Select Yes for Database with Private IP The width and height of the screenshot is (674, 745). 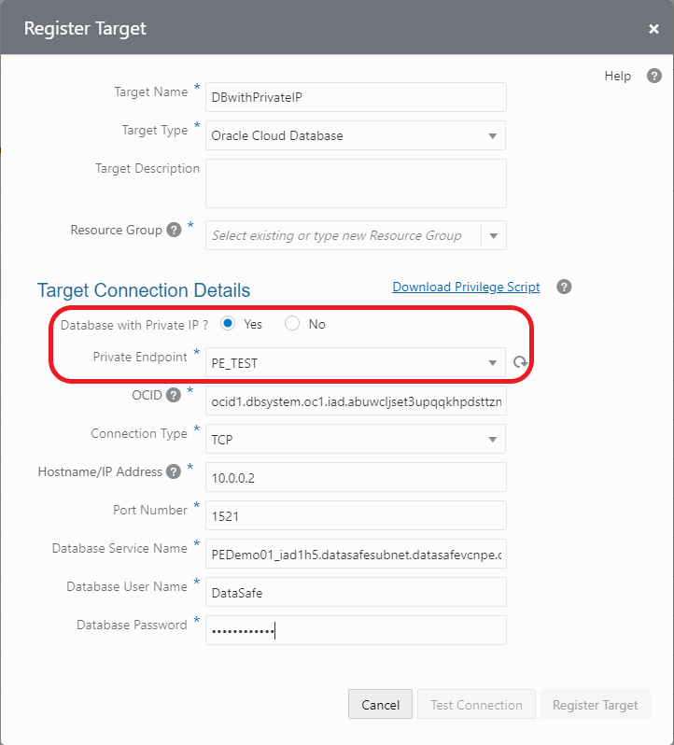tap(228, 324)
